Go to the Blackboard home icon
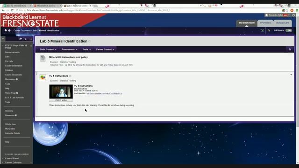 [6, 30]
